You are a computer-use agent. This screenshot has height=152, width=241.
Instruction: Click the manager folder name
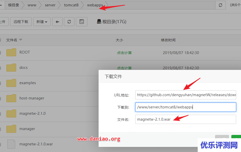click(x=27, y=129)
